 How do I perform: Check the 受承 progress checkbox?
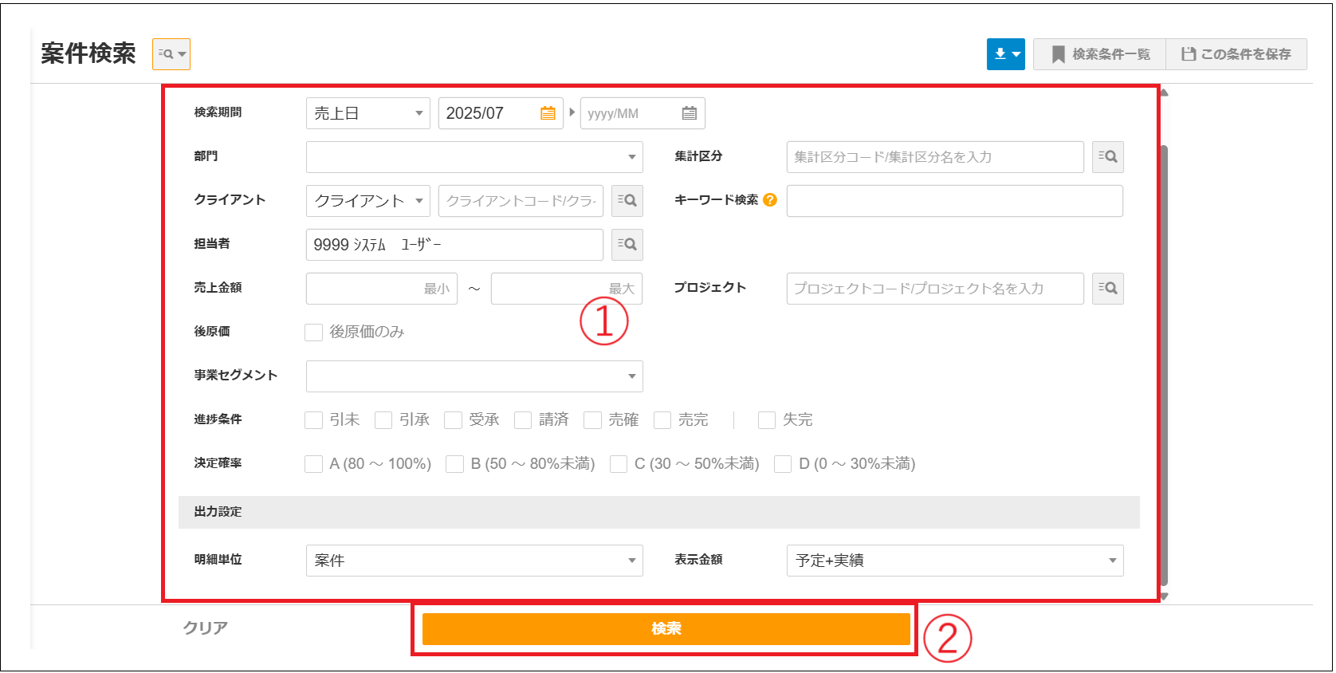(x=454, y=420)
